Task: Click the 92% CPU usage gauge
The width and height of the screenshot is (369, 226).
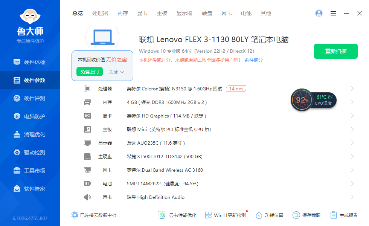Action: [302, 100]
